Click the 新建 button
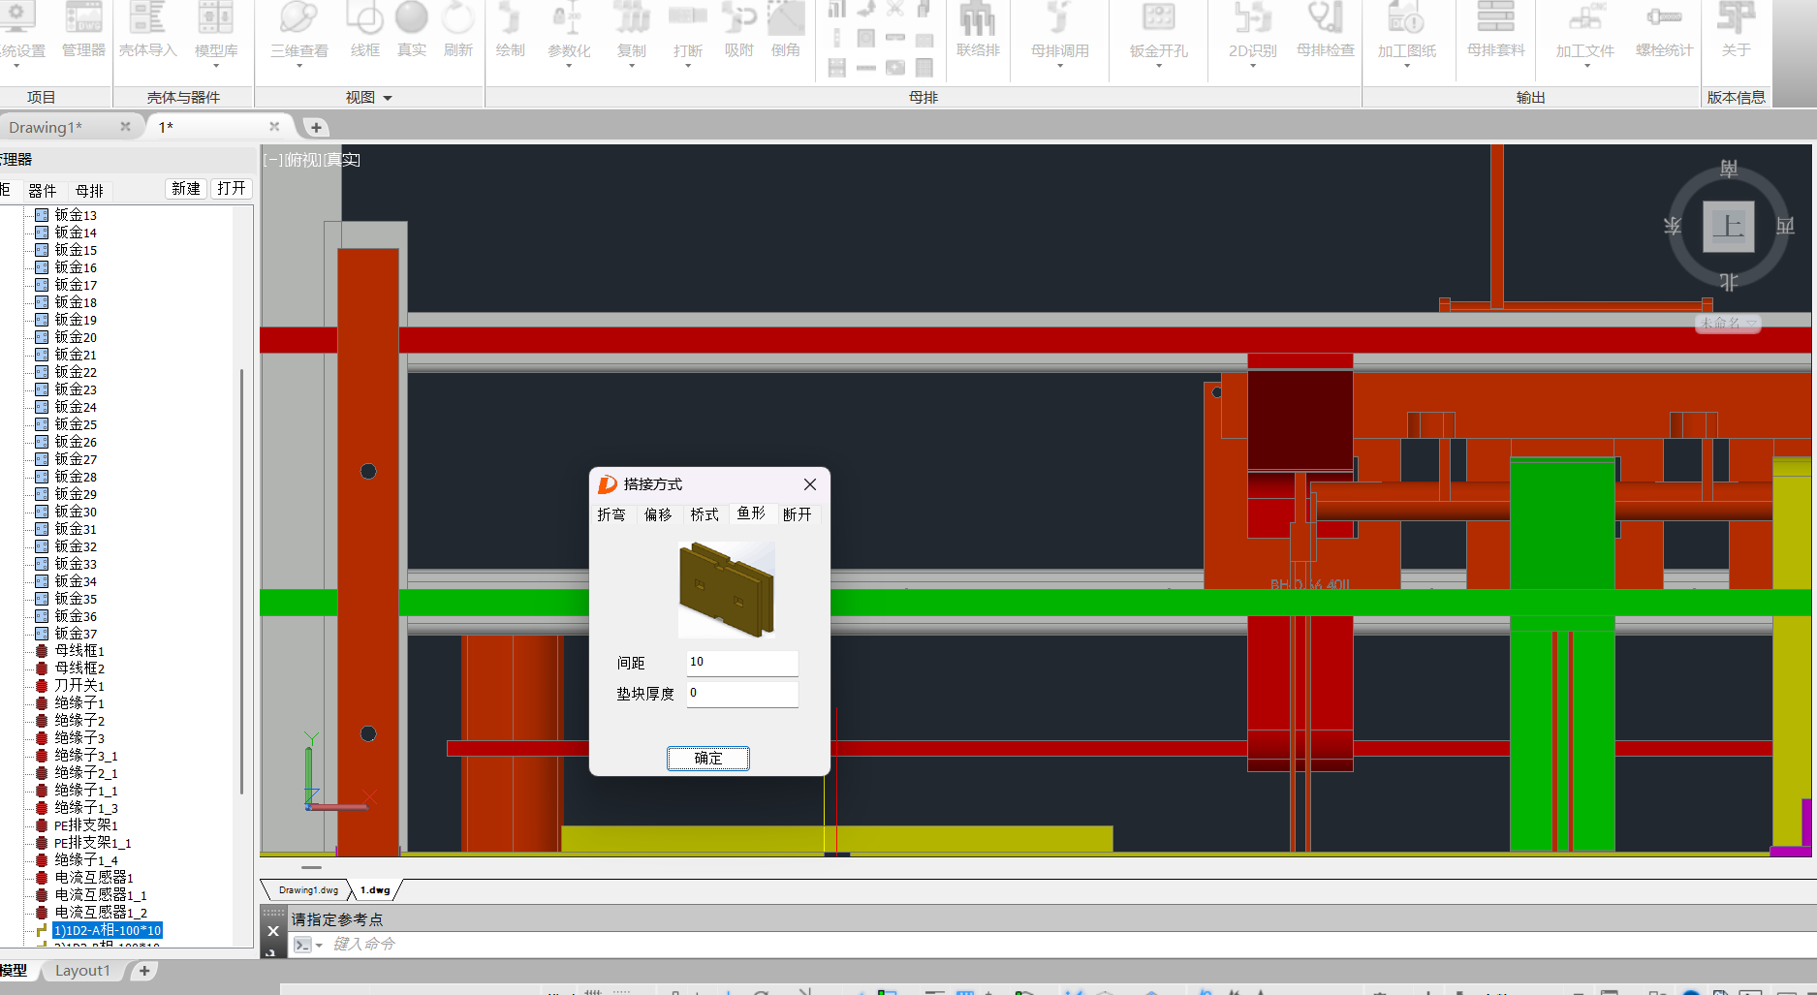The image size is (1817, 995). pos(186,189)
